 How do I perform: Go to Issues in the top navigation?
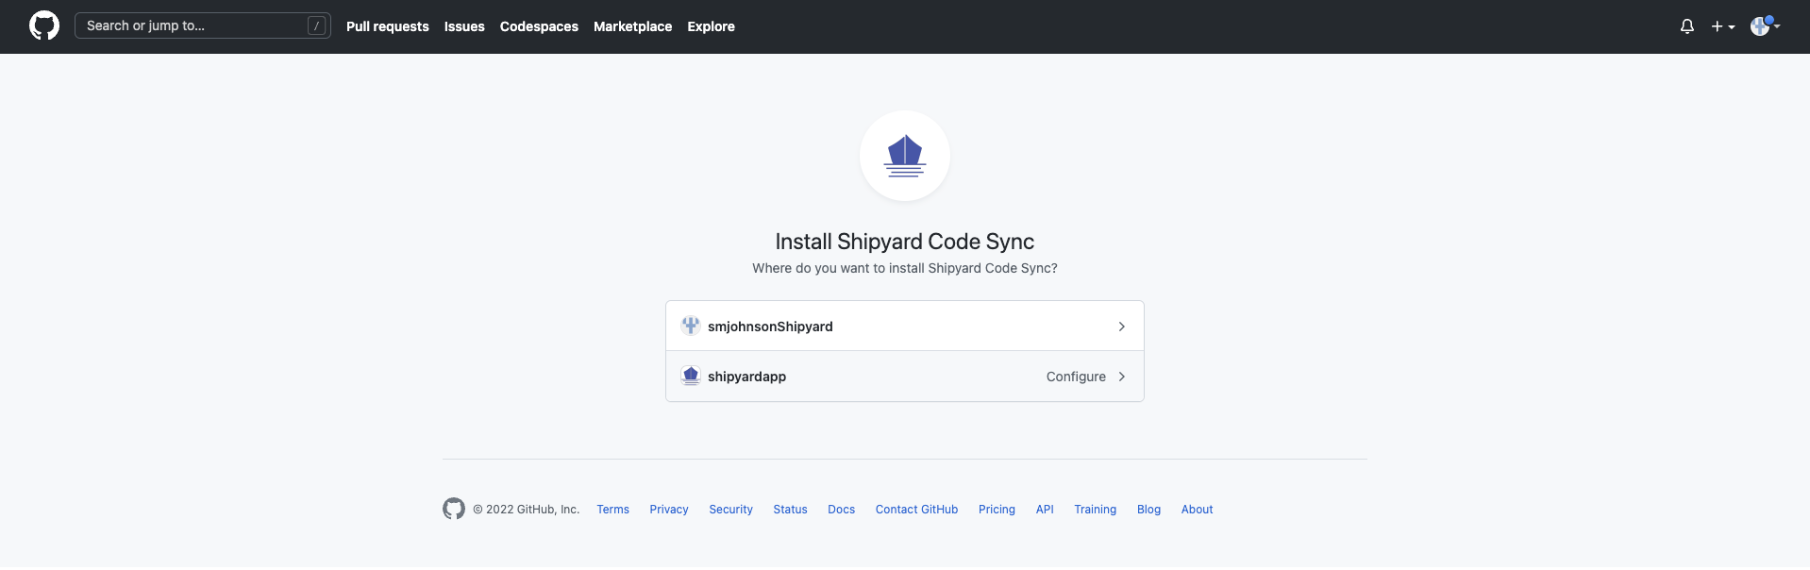464,26
